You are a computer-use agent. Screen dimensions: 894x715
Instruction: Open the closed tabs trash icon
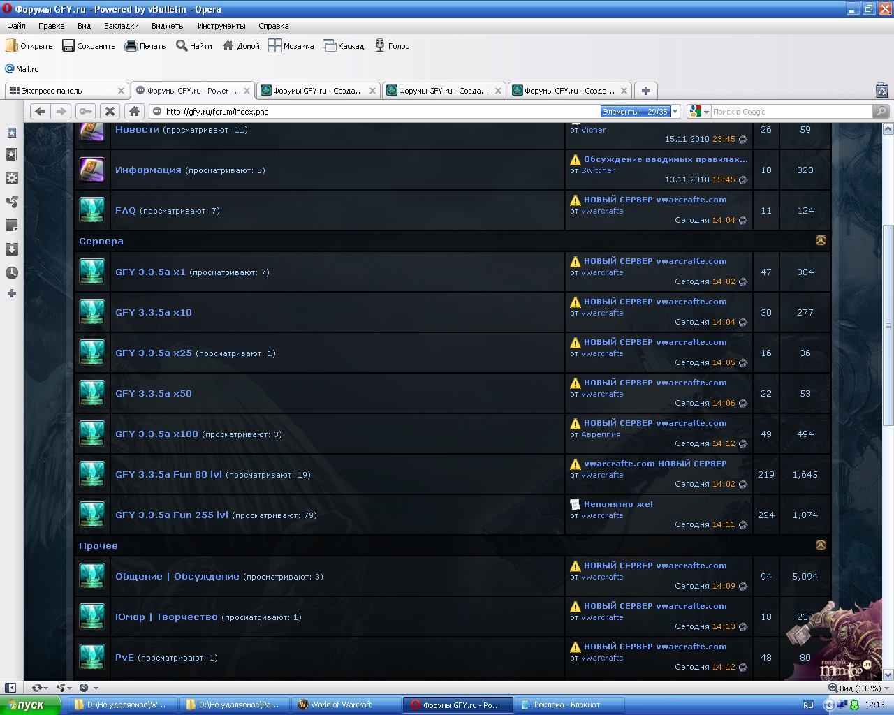tap(882, 91)
